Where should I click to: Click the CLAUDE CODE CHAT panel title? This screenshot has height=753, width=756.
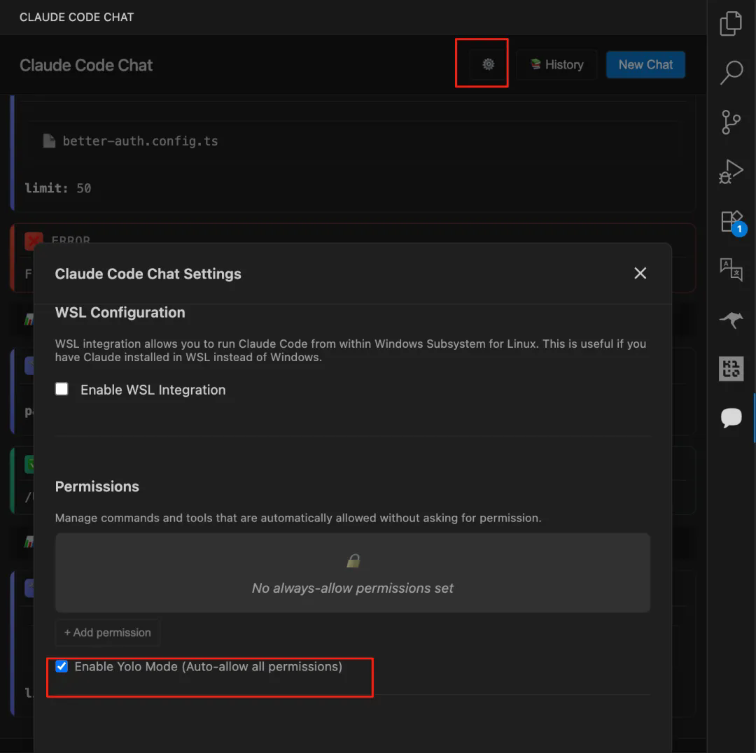77,17
